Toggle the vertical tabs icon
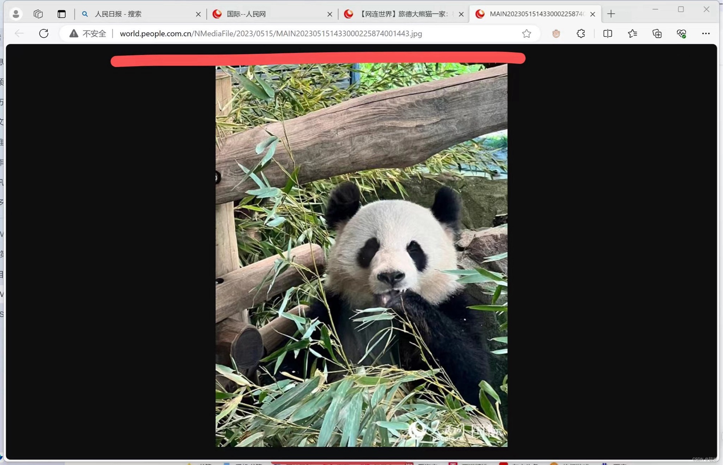The width and height of the screenshot is (723, 465). tap(61, 14)
